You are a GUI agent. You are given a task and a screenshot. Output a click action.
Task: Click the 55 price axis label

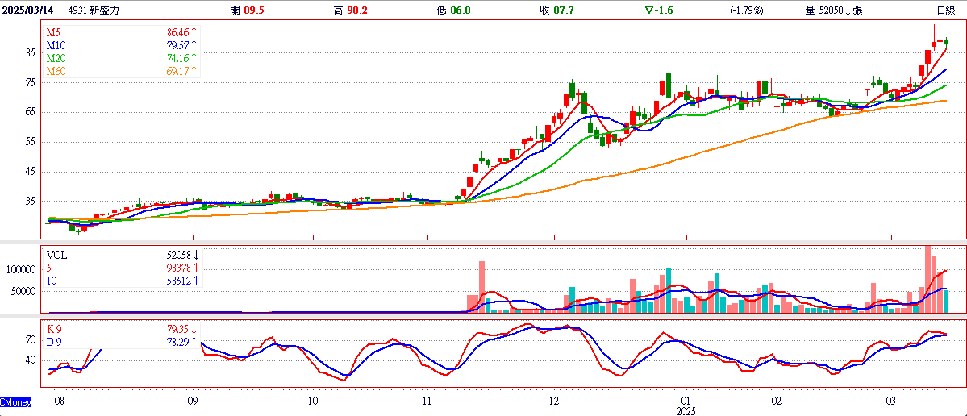pyautogui.click(x=30, y=142)
